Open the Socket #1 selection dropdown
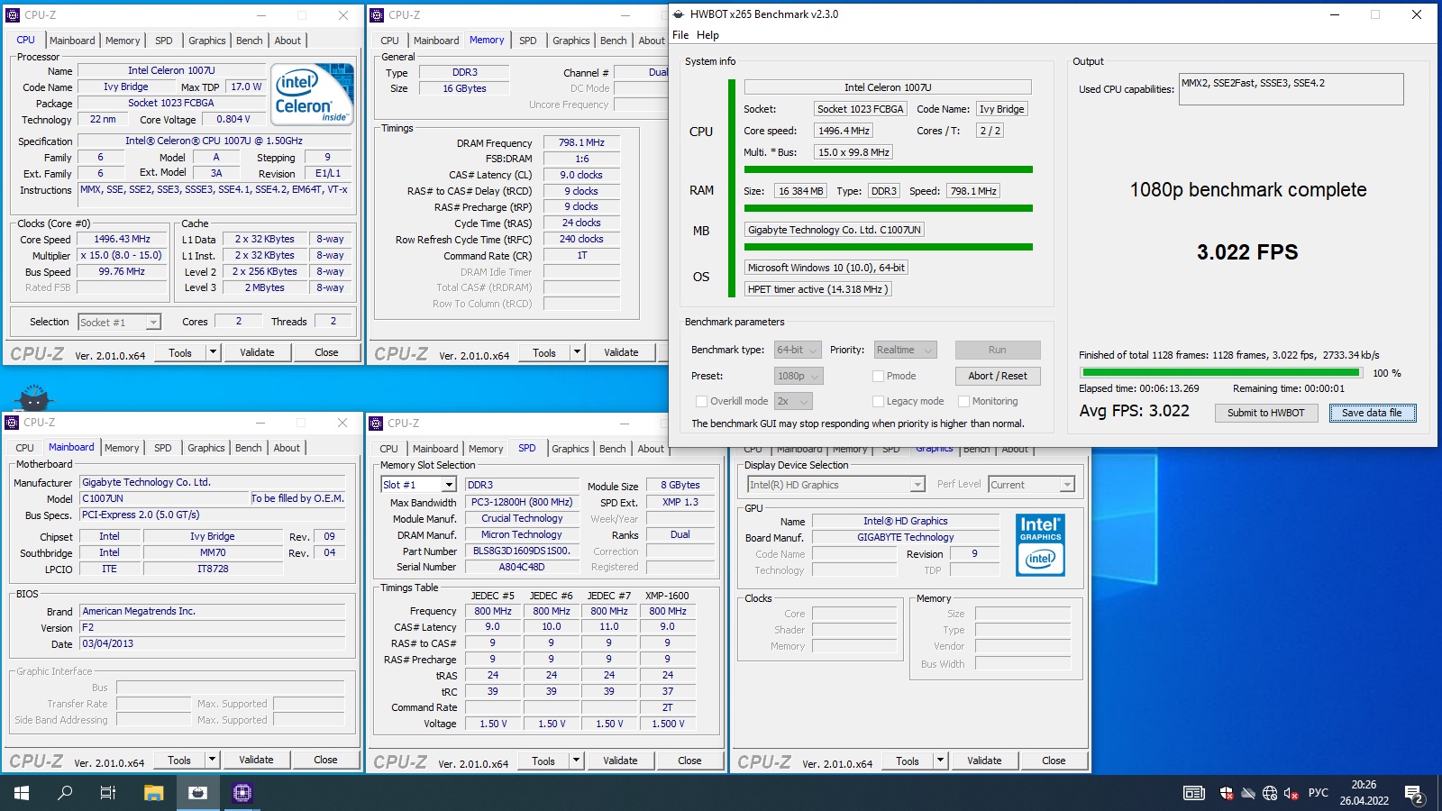 [x=119, y=322]
